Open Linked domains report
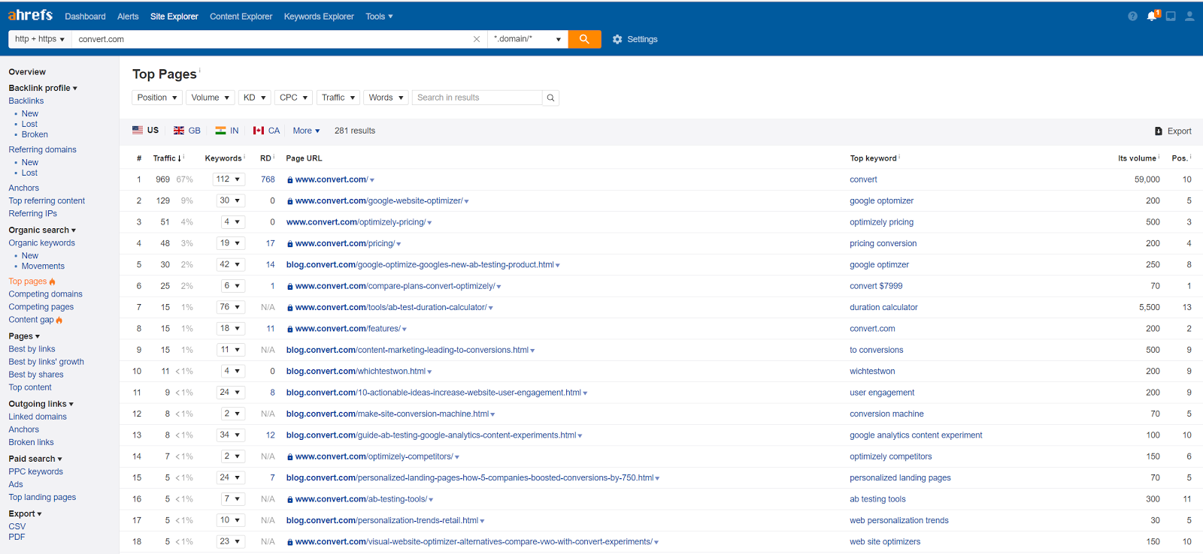Screen dimensions: 1203x554 point(38,417)
